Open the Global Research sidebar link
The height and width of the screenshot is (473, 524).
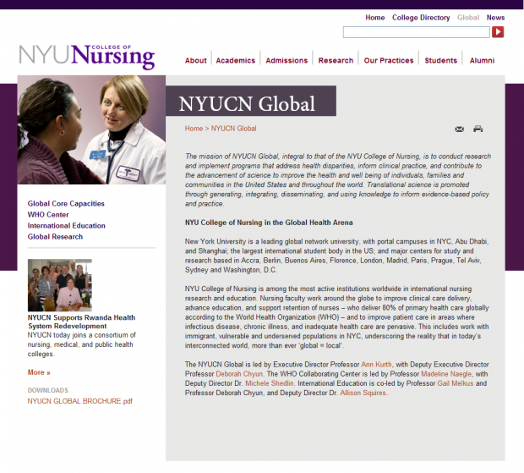tap(55, 237)
